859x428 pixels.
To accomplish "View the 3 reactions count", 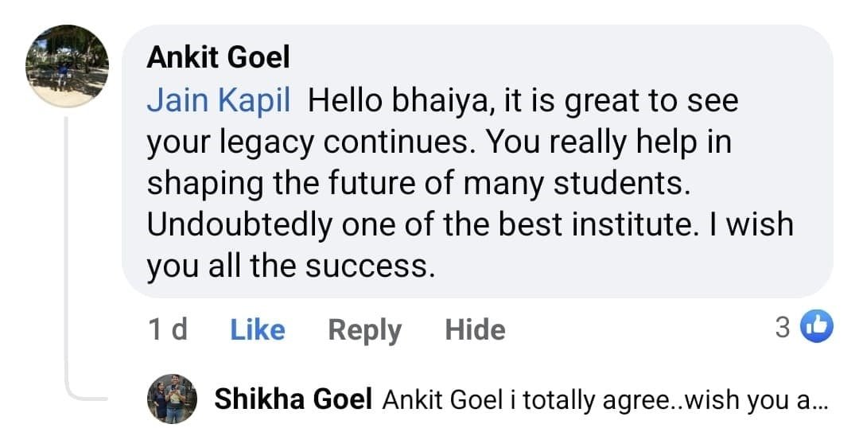I will (x=783, y=328).
